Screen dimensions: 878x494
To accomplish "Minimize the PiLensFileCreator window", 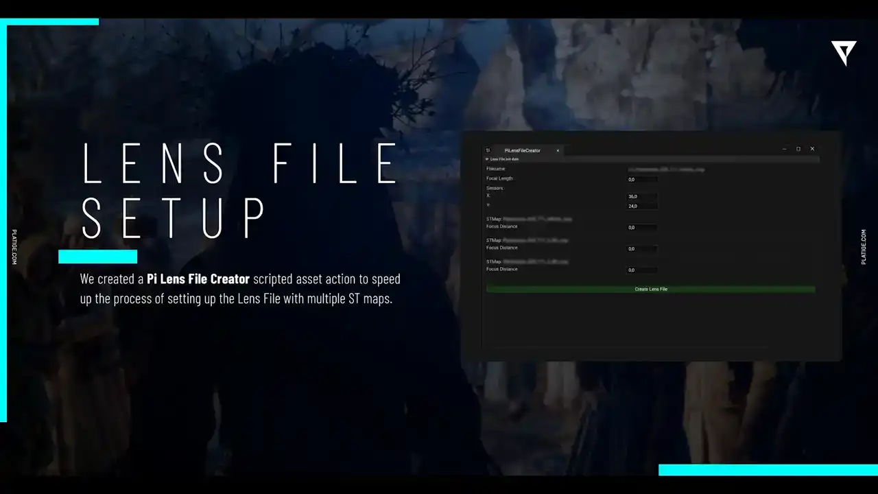I will [x=784, y=149].
